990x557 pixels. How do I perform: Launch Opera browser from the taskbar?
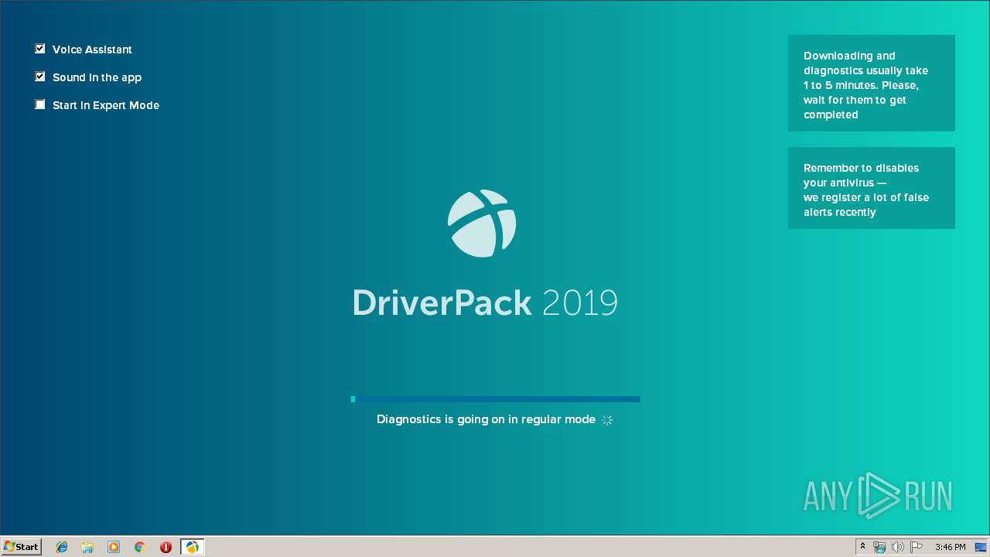coord(166,547)
